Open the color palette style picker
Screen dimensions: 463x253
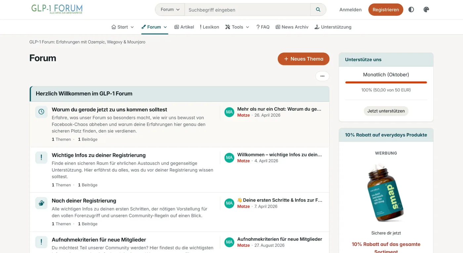[x=426, y=10]
